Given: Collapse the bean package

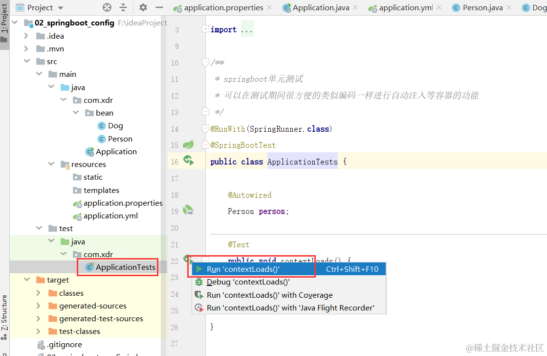Looking at the screenshot, I should point(76,113).
